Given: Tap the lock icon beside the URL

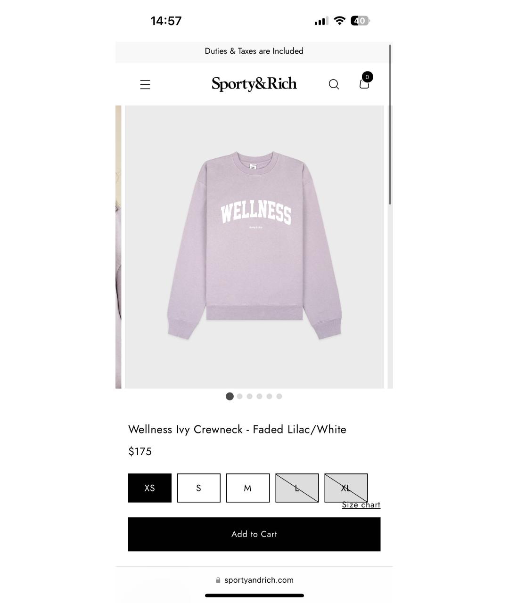Looking at the screenshot, I should (218, 580).
